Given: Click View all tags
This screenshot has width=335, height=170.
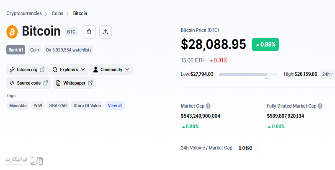Looking at the screenshot, I should [115, 106].
